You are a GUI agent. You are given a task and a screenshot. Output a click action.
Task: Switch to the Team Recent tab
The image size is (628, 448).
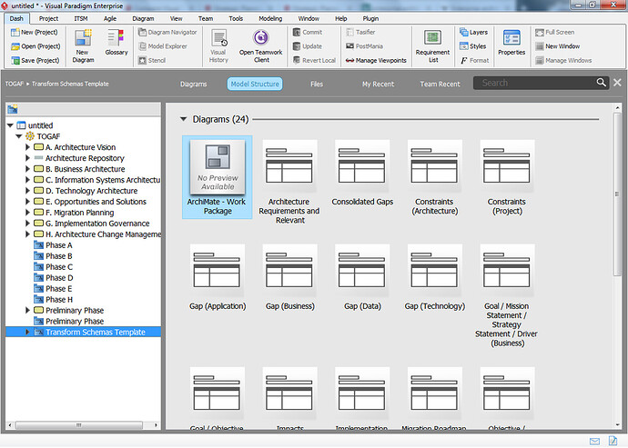(440, 84)
